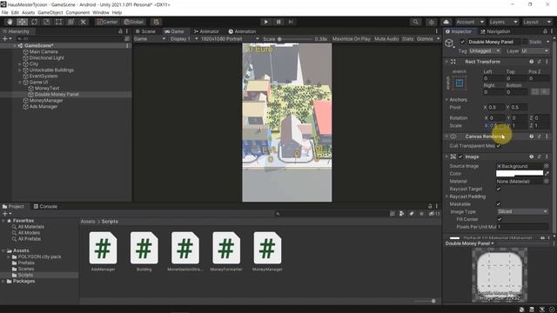The width and height of the screenshot is (557, 313).
Task: Click the Scale X input field
Action: pyautogui.click(x=495, y=125)
